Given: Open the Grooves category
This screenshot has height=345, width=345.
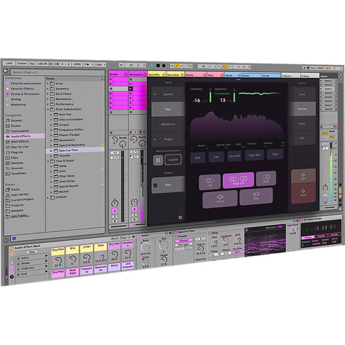Looking at the screenshot, I should coord(14,168).
